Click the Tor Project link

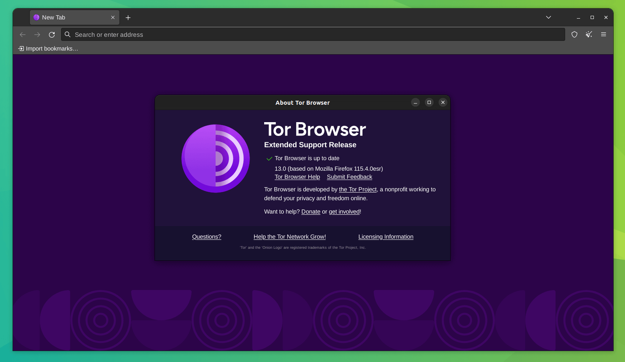pos(358,189)
